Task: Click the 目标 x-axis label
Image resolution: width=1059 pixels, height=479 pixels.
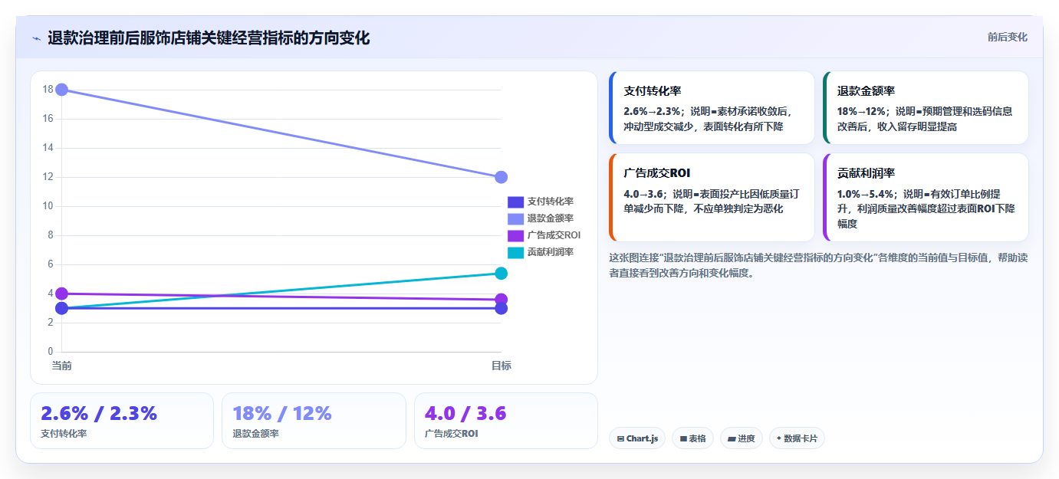Action: pos(501,366)
